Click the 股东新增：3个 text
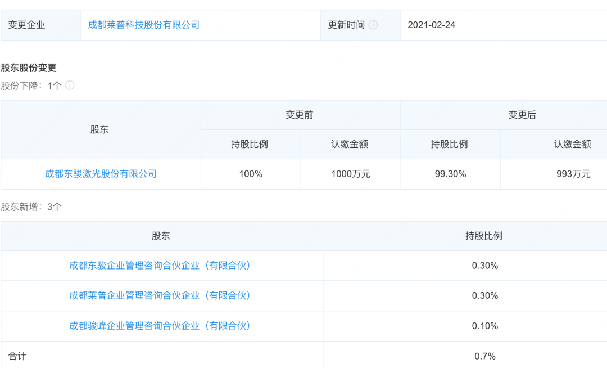Viewport: 607px width, 368px height. tap(31, 207)
